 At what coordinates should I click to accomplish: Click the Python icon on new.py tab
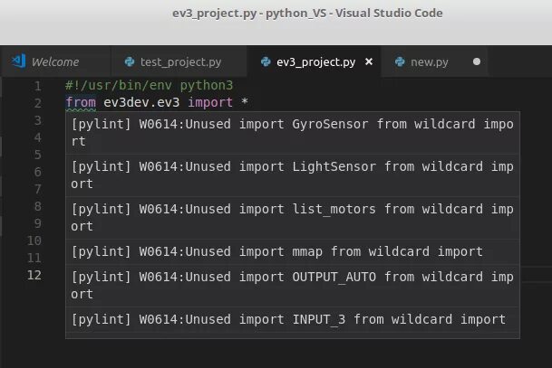tap(400, 61)
